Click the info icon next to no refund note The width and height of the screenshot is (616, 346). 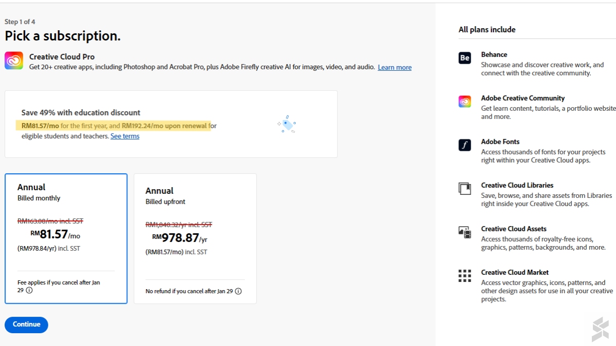pos(238,291)
